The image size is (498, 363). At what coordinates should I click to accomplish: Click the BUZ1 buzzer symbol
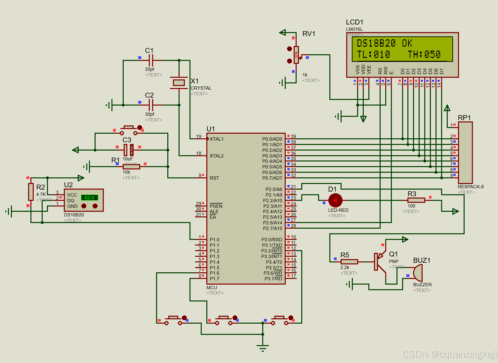click(417, 273)
